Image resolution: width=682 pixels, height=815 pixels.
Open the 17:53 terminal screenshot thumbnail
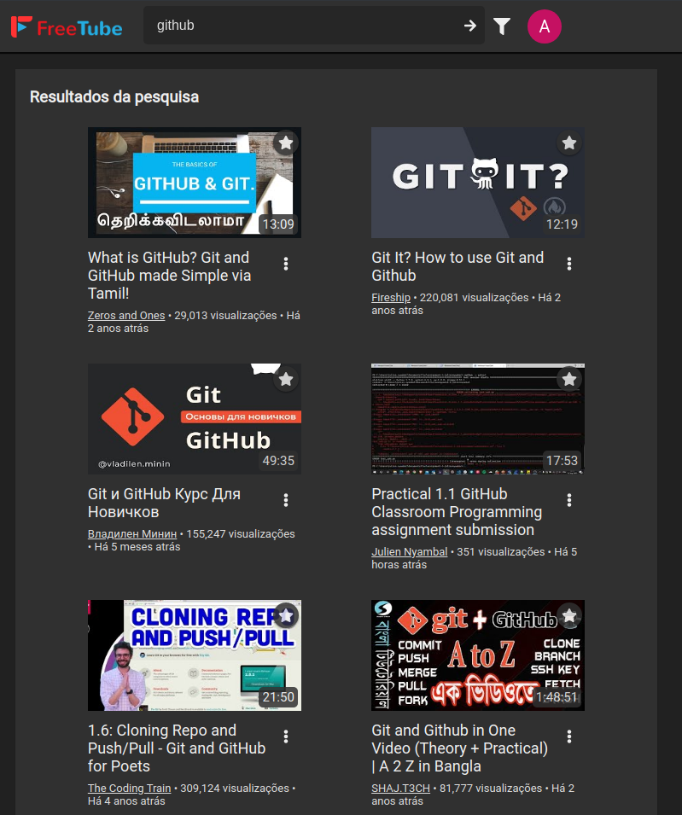[x=478, y=419]
